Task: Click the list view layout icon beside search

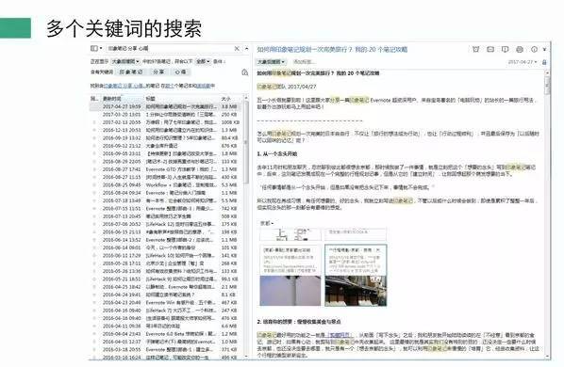Action: pos(96,48)
